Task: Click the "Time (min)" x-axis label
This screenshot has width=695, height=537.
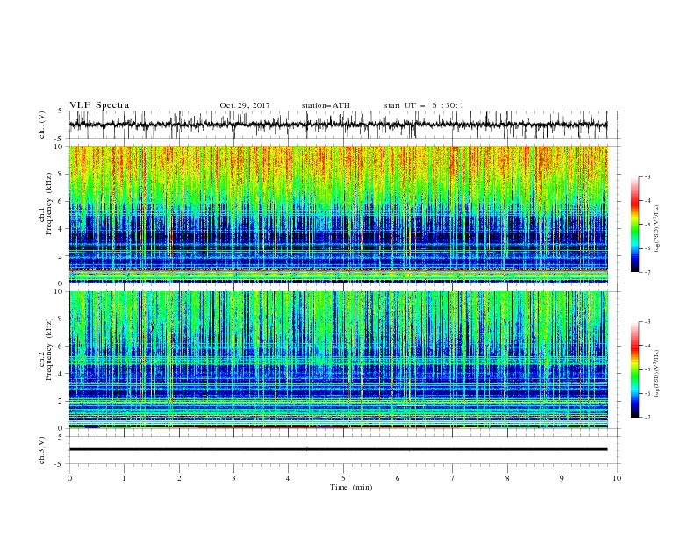Action: [x=351, y=487]
